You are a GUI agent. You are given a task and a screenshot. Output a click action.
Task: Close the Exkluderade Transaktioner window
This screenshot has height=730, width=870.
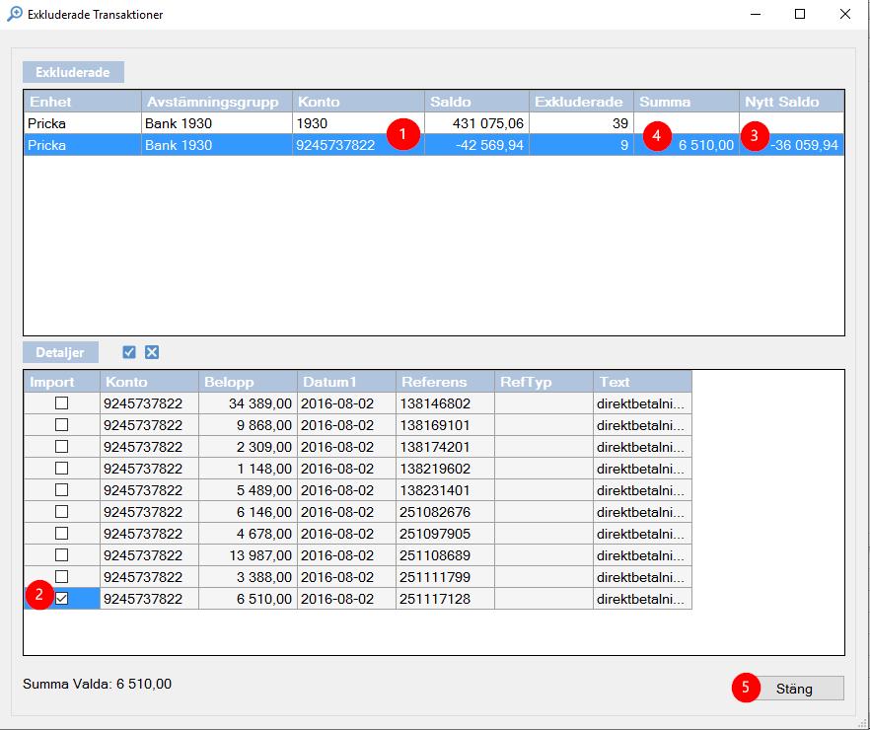(845, 14)
